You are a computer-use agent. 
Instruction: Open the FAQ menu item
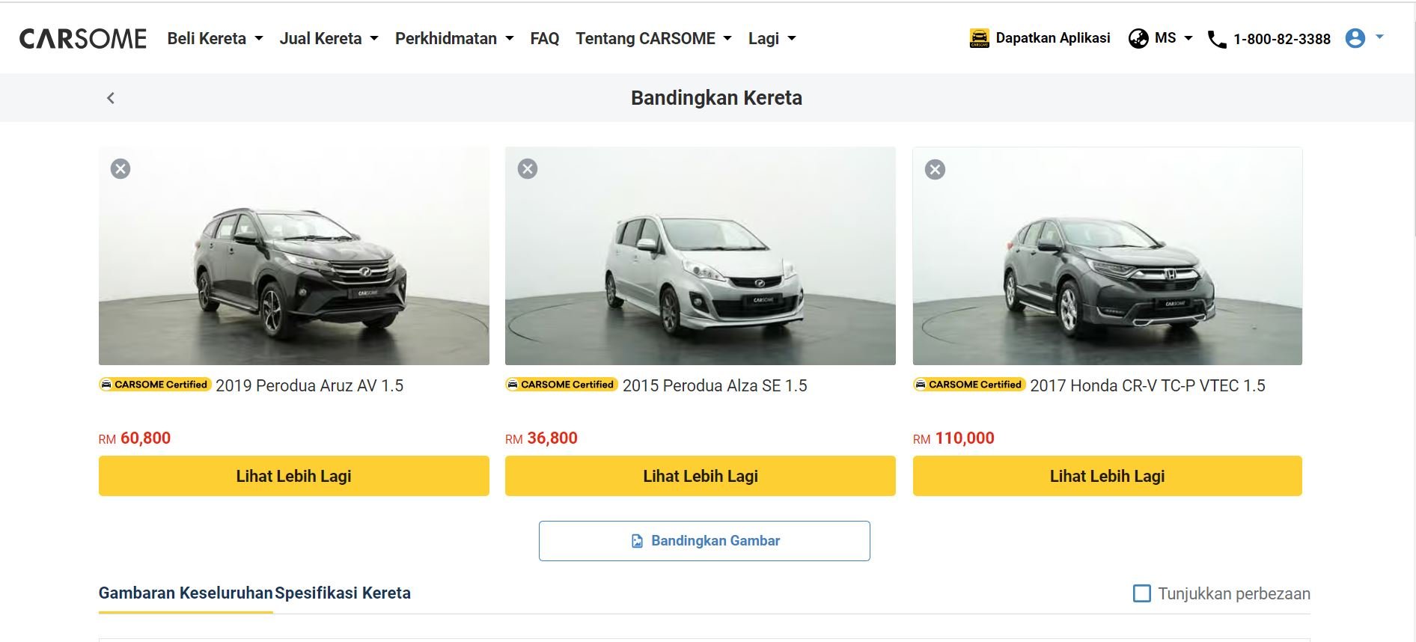tap(545, 39)
